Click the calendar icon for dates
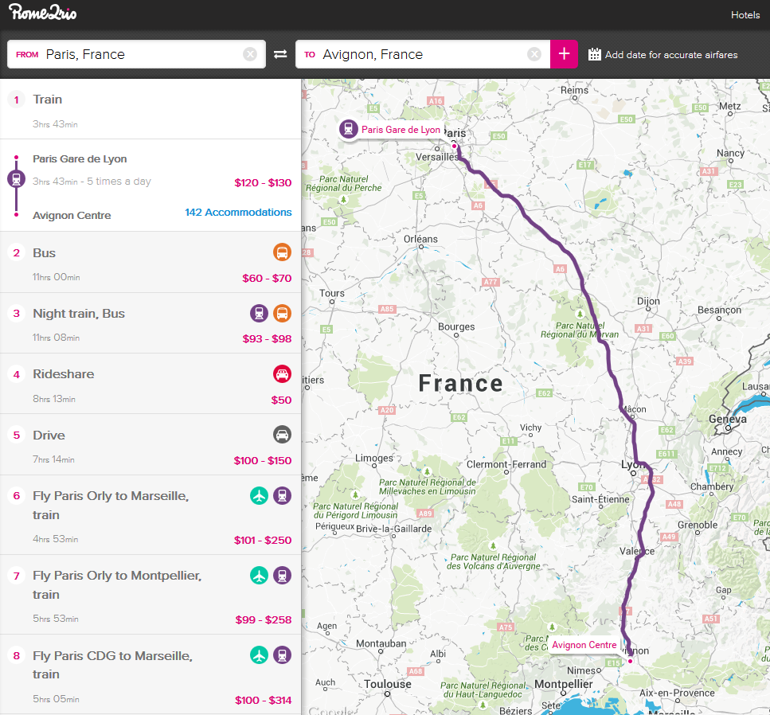This screenshot has width=770, height=715. (594, 54)
